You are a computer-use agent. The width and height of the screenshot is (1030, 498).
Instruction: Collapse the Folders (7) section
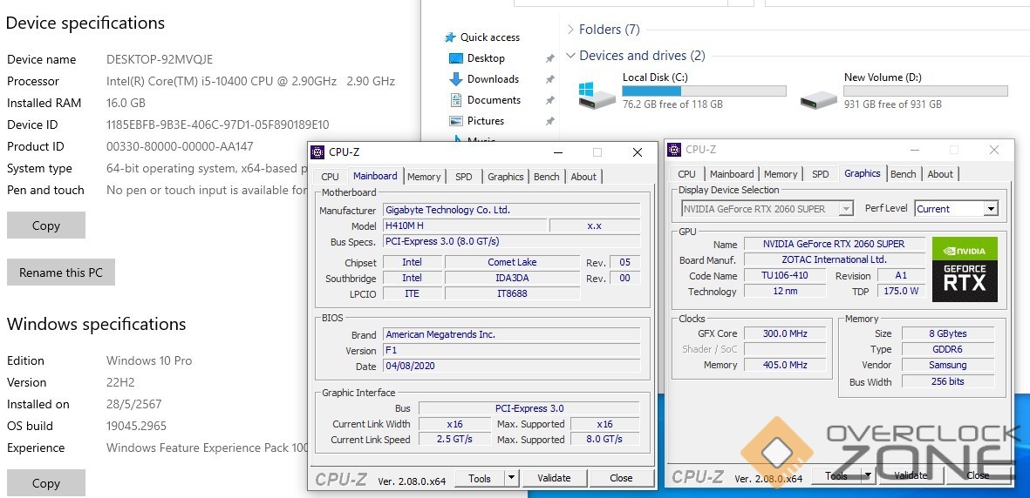(x=570, y=30)
